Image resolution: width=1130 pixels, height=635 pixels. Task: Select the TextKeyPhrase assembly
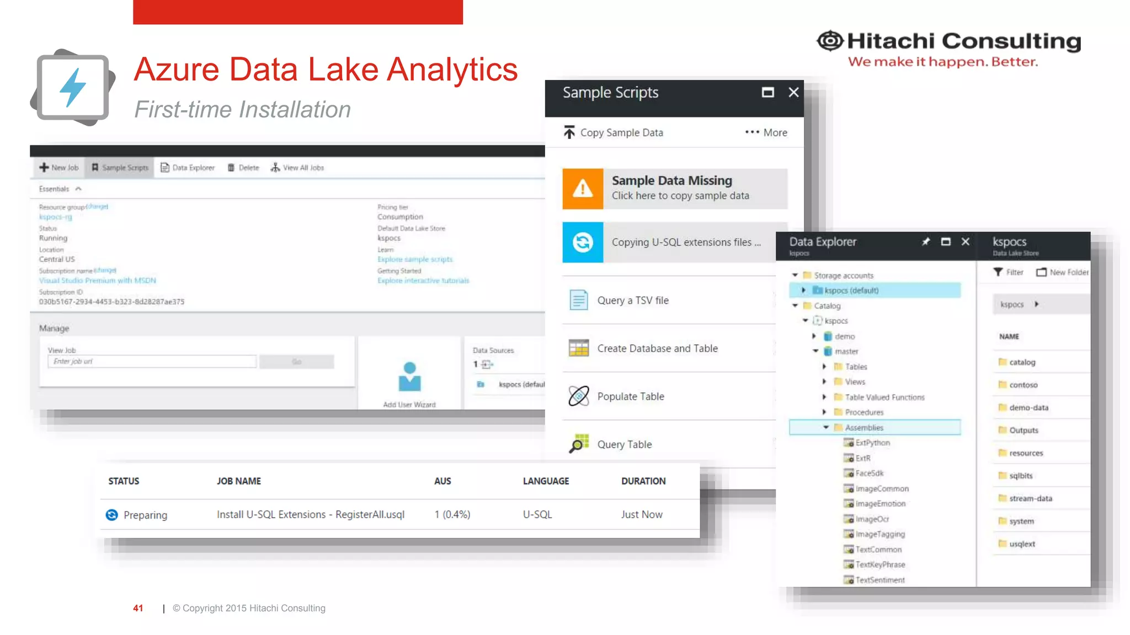pyautogui.click(x=875, y=564)
